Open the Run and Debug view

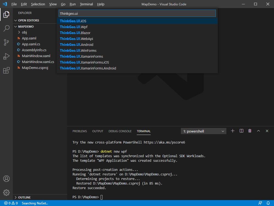coord(6,56)
